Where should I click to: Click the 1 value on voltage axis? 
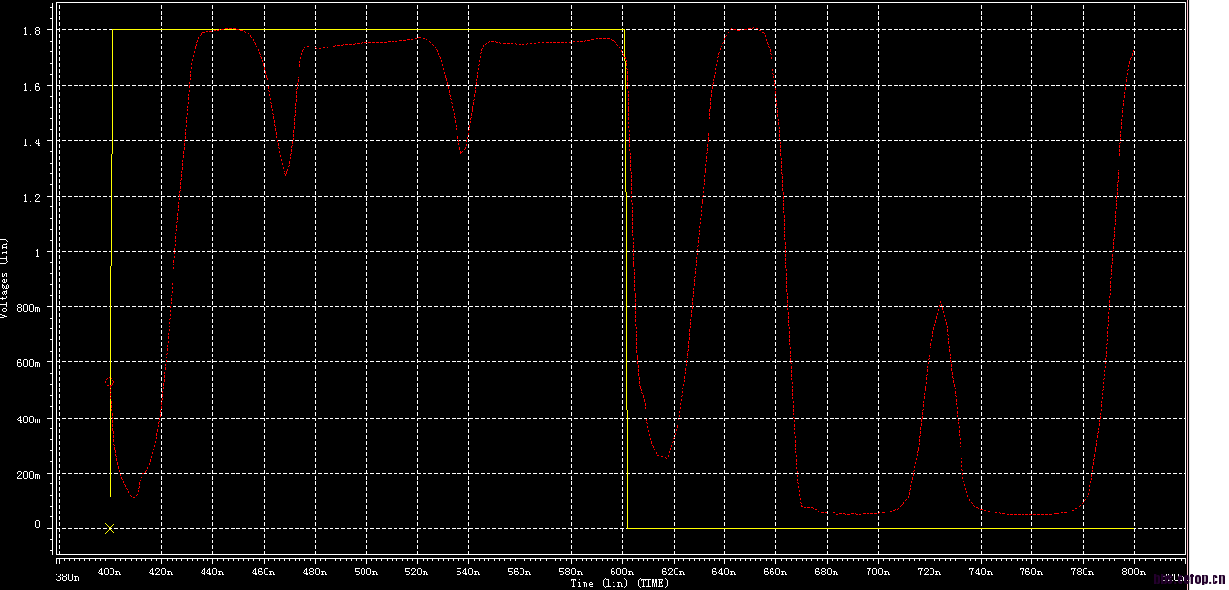pyautogui.click(x=36, y=252)
